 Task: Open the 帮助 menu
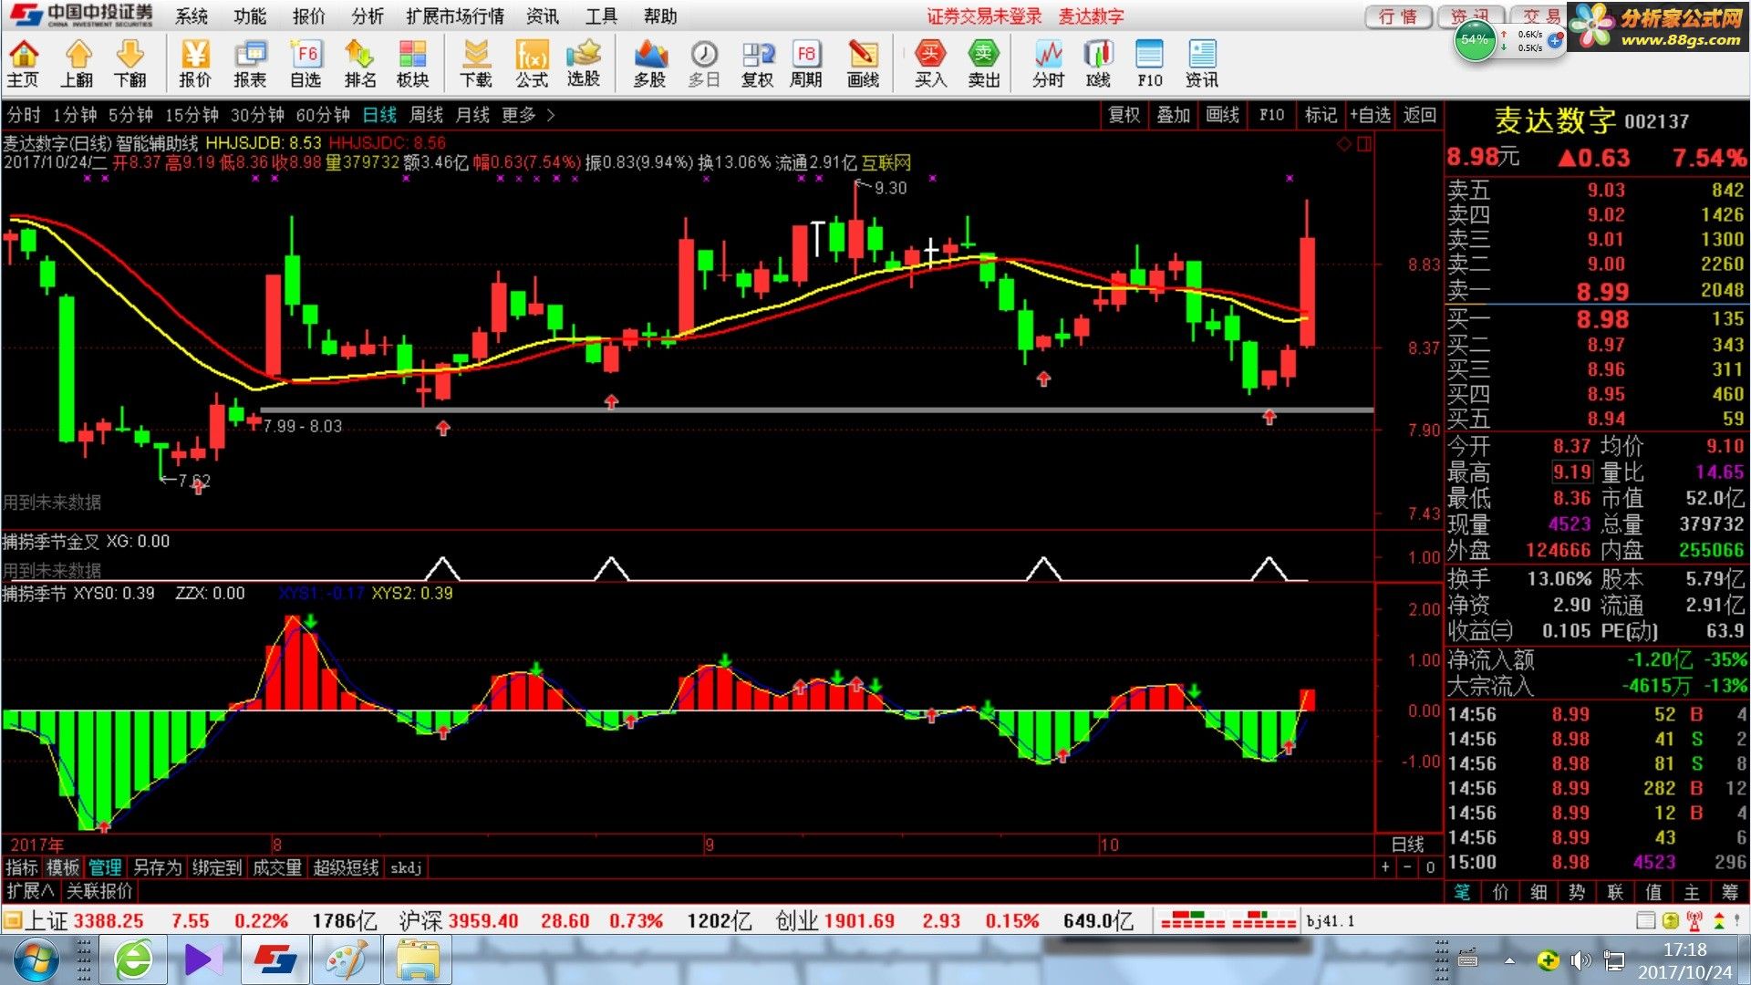[x=660, y=16]
